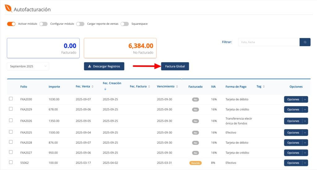Select the checkbox for folio FXA2026
This screenshot has height=170, width=317.
(x=11, y=120)
